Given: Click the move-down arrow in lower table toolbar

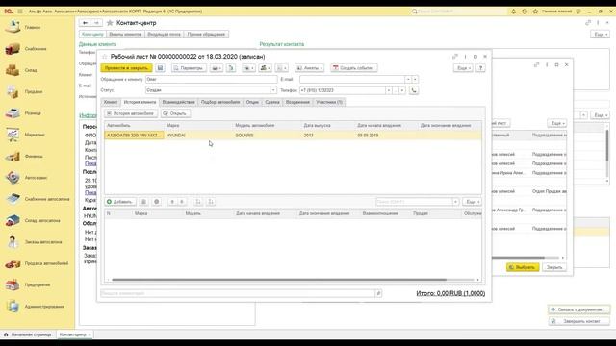Looking at the screenshot, I should [x=182, y=202].
